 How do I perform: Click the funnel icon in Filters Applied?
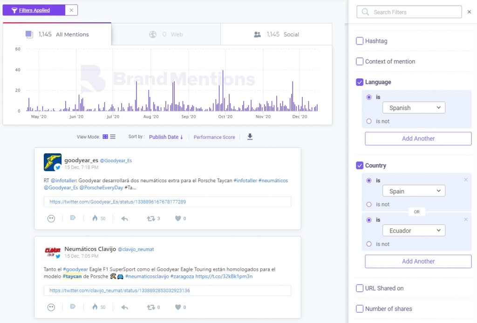14,10
